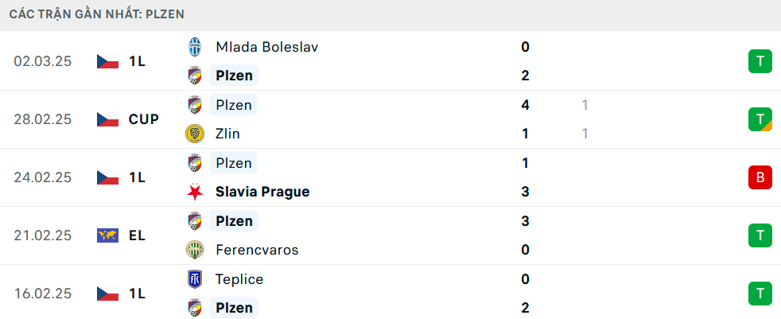The height and width of the screenshot is (319, 781).
Task: Click the Mlada Boleslav club crest
Action: [194, 47]
